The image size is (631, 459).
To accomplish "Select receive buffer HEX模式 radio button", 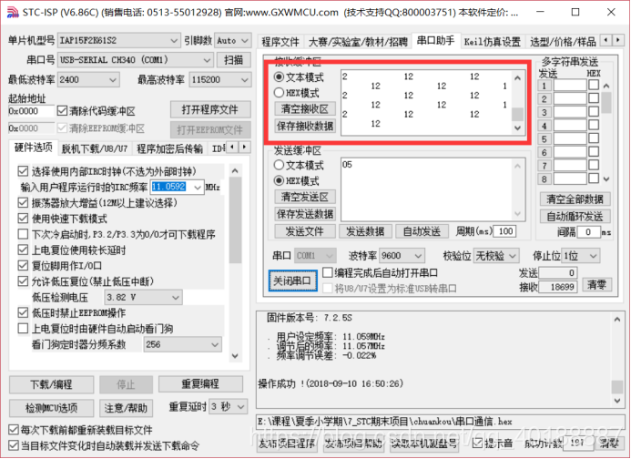I will click(279, 93).
